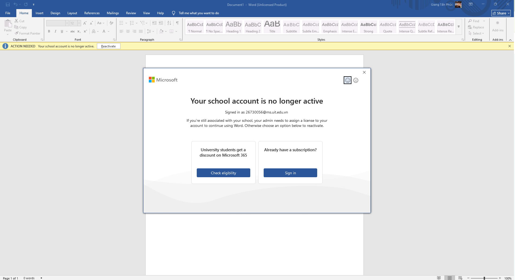515x280 pixels.
Task: Click the Align Right icon
Action: point(134,31)
